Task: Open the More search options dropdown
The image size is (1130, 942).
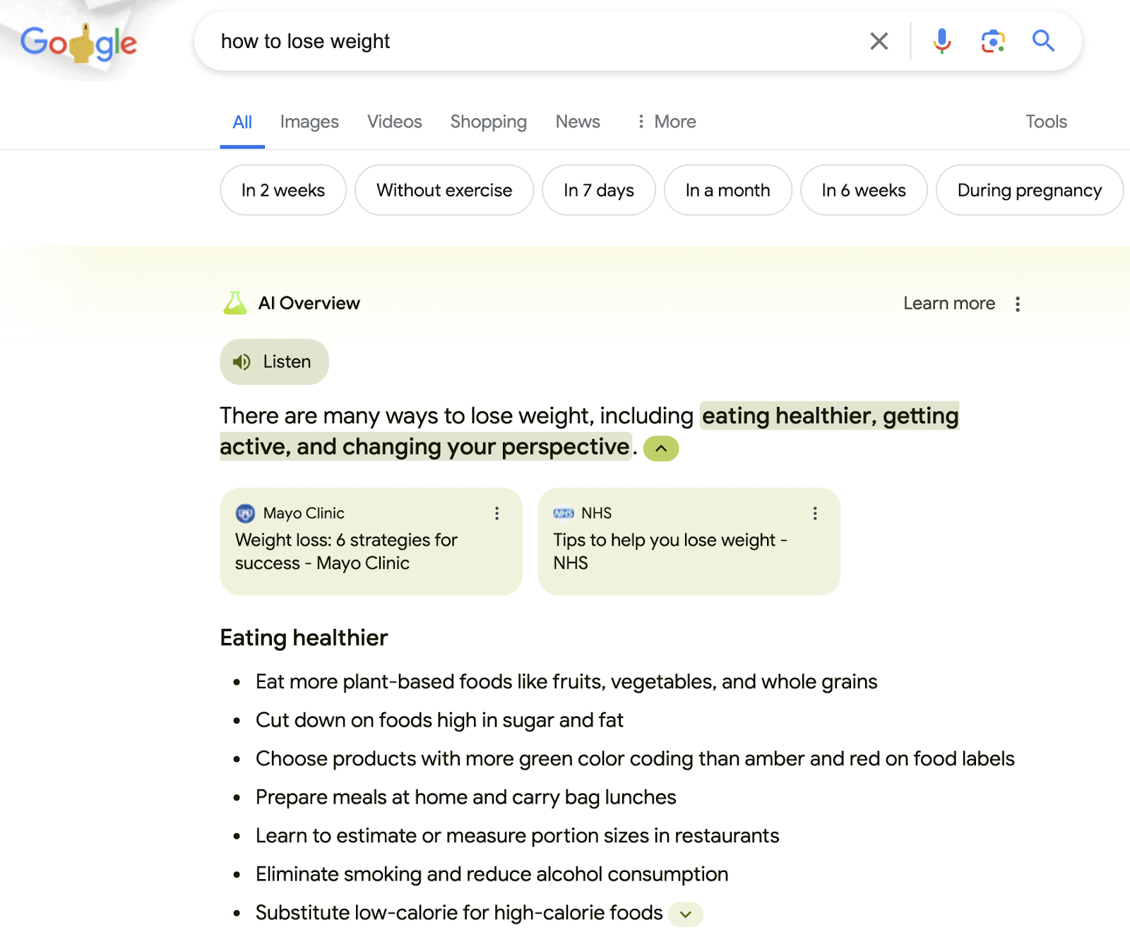Action: click(x=665, y=121)
